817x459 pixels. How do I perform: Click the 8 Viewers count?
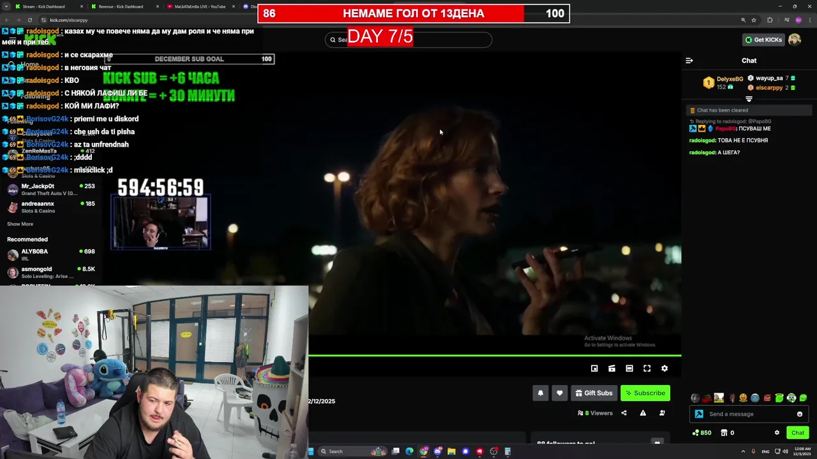coord(595,413)
